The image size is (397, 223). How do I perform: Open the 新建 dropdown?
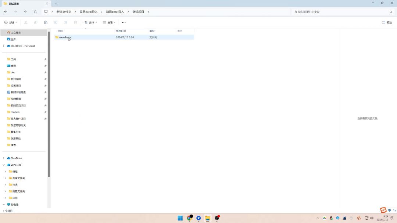pos(11,22)
